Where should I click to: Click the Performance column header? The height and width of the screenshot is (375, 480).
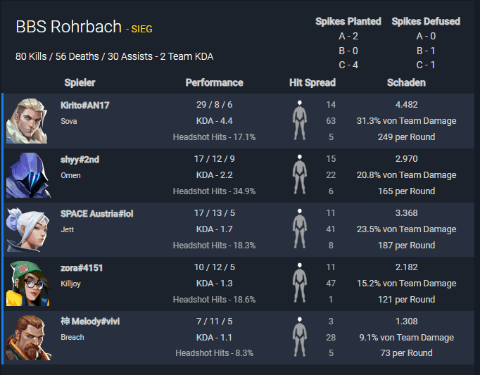pos(214,82)
